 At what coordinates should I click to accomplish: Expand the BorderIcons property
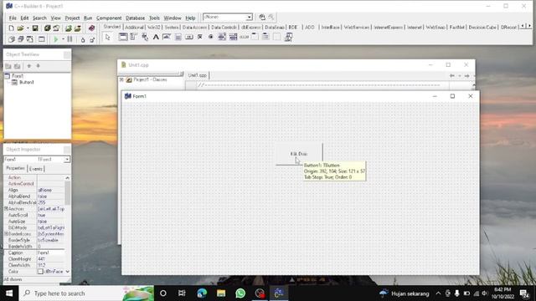(x=6, y=234)
